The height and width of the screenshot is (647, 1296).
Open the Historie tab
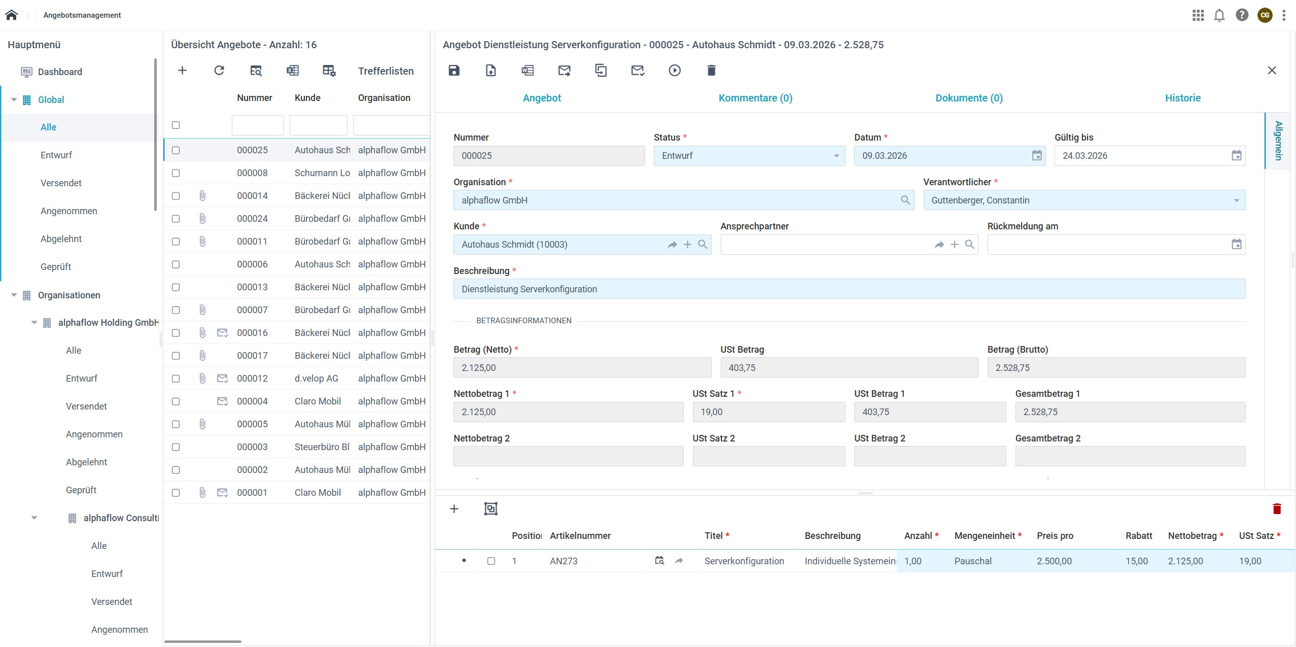pos(1182,98)
